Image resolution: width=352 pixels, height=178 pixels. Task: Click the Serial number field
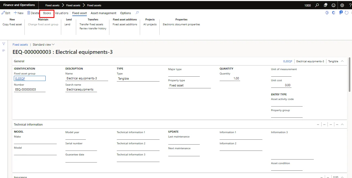[x=81, y=148]
